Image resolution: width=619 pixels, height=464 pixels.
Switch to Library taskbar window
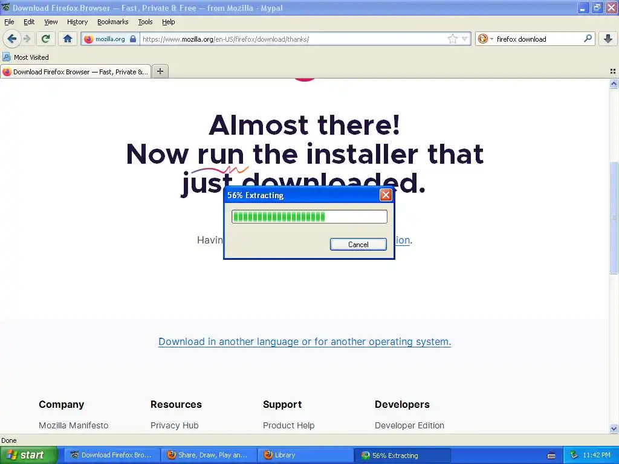click(x=306, y=455)
